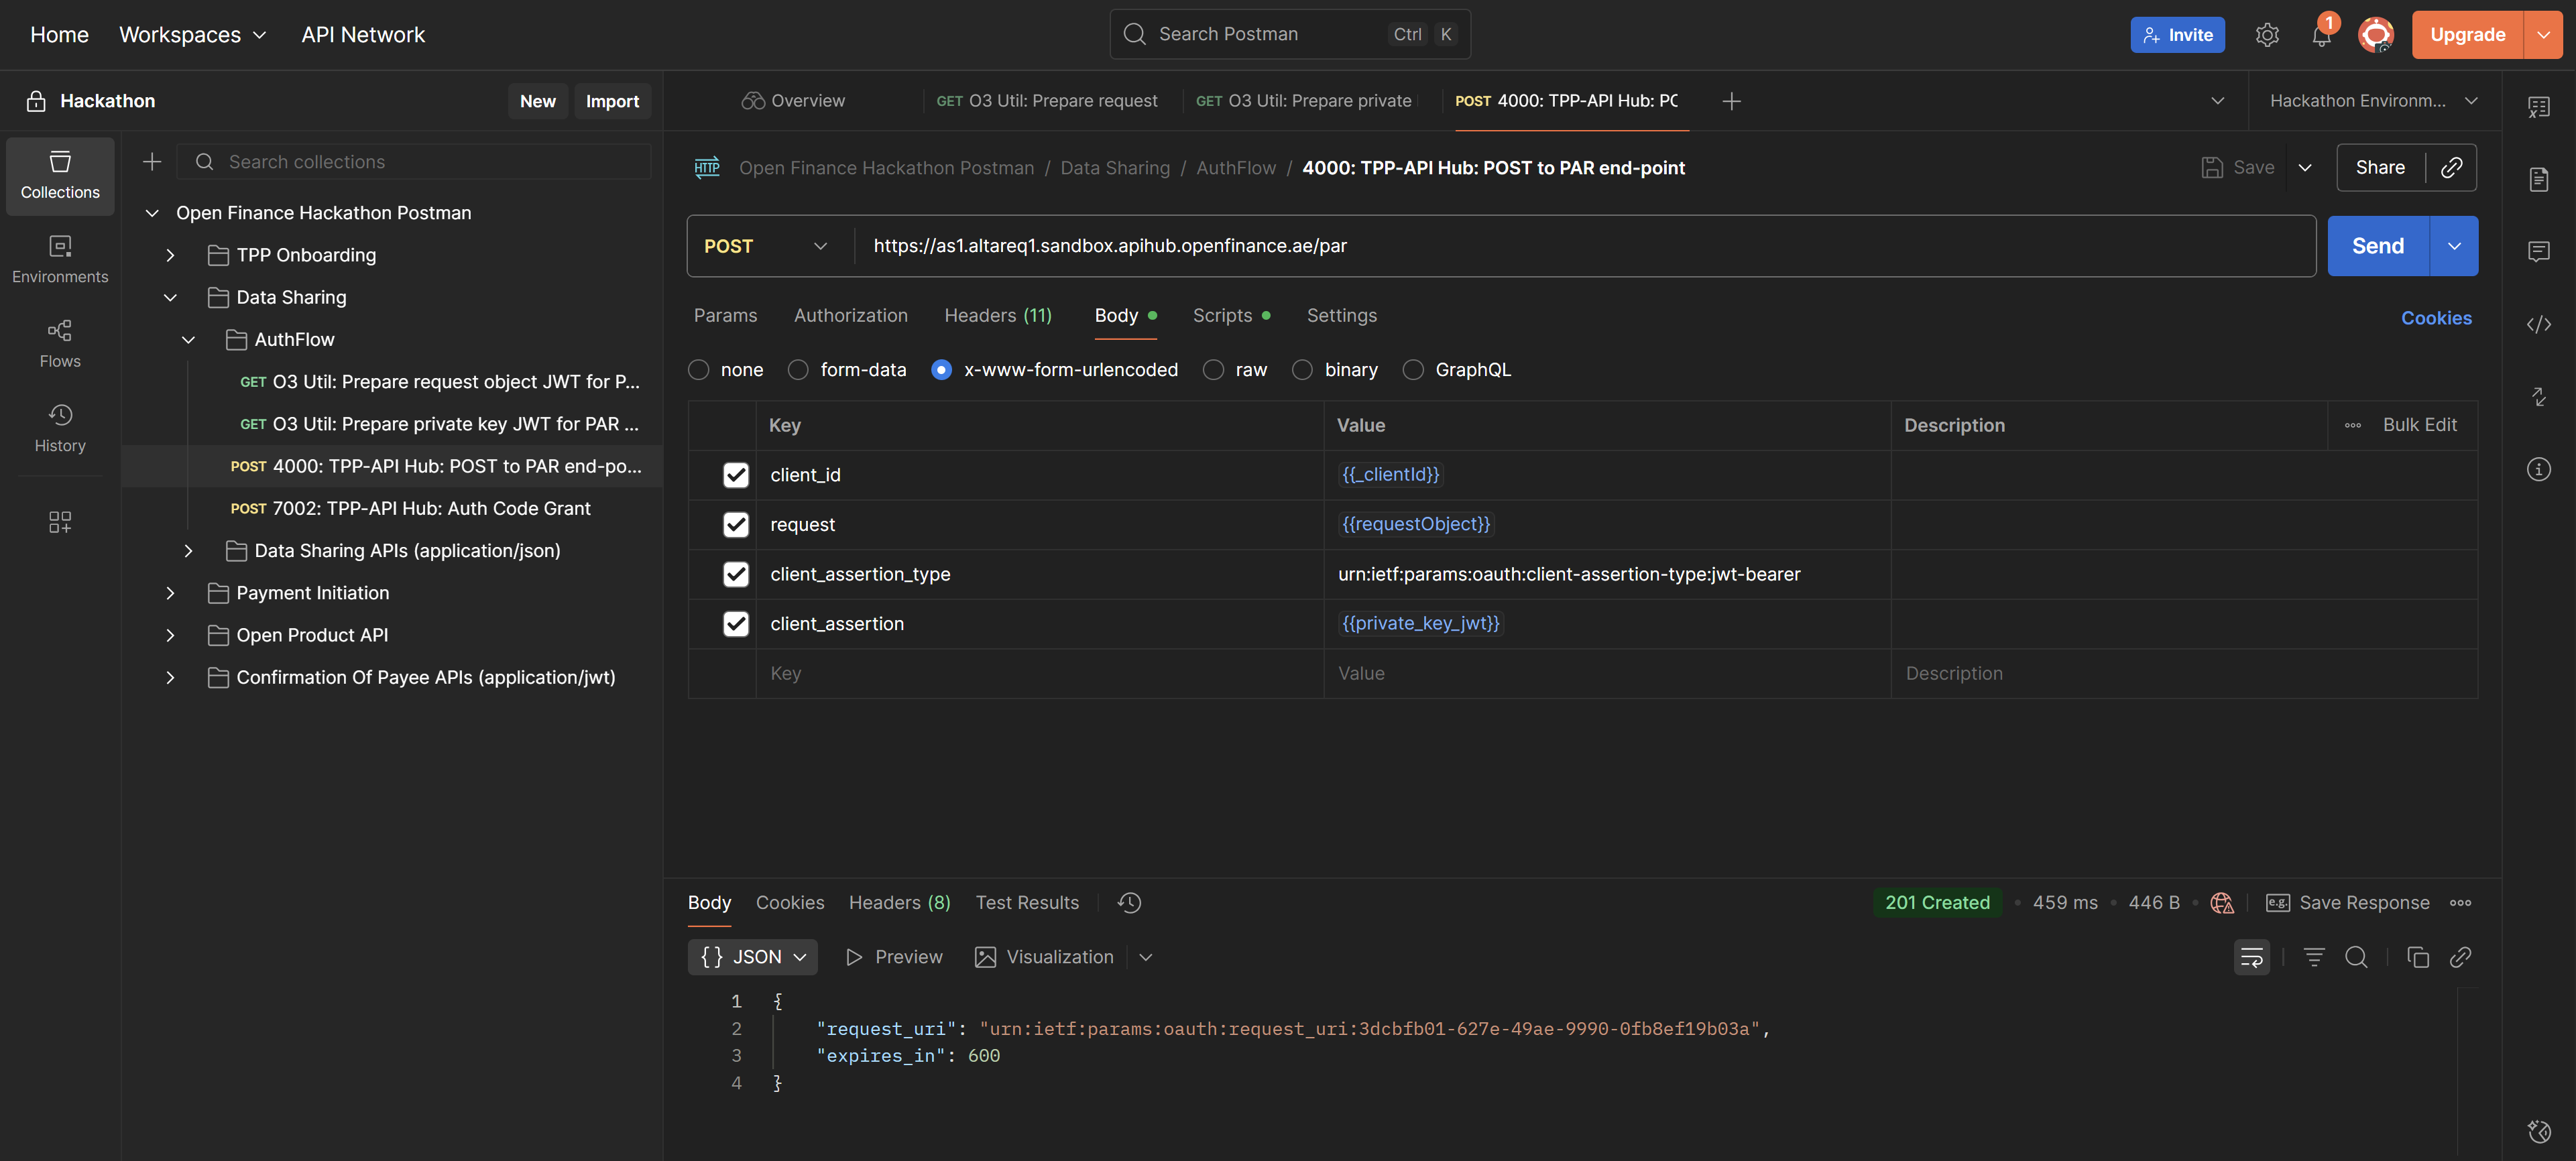
Task: Click the search response magnifier icon
Action: 2356,957
